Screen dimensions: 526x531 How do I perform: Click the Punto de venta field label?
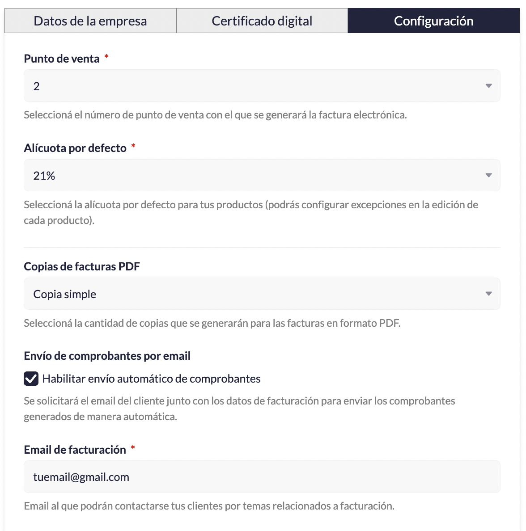click(x=62, y=59)
